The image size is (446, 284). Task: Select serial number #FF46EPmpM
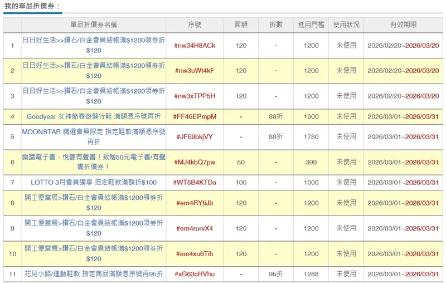[x=195, y=116]
